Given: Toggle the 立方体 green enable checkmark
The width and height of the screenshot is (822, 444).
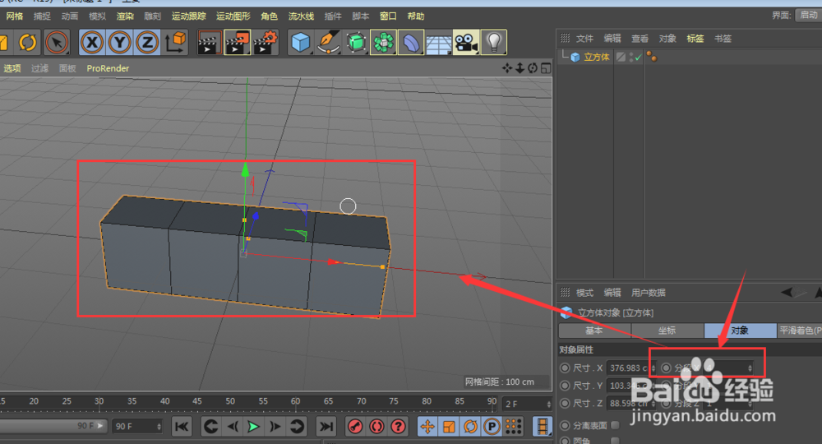Looking at the screenshot, I should tap(638, 57).
